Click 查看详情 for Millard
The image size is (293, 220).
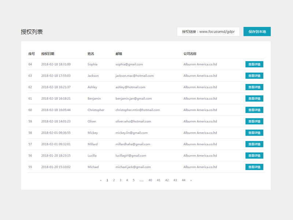tap(254, 144)
